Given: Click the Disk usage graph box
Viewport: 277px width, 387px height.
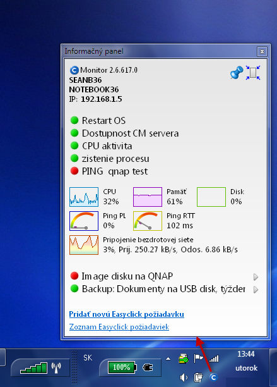Looking at the screenshot, I should click(x=211, y=197).
